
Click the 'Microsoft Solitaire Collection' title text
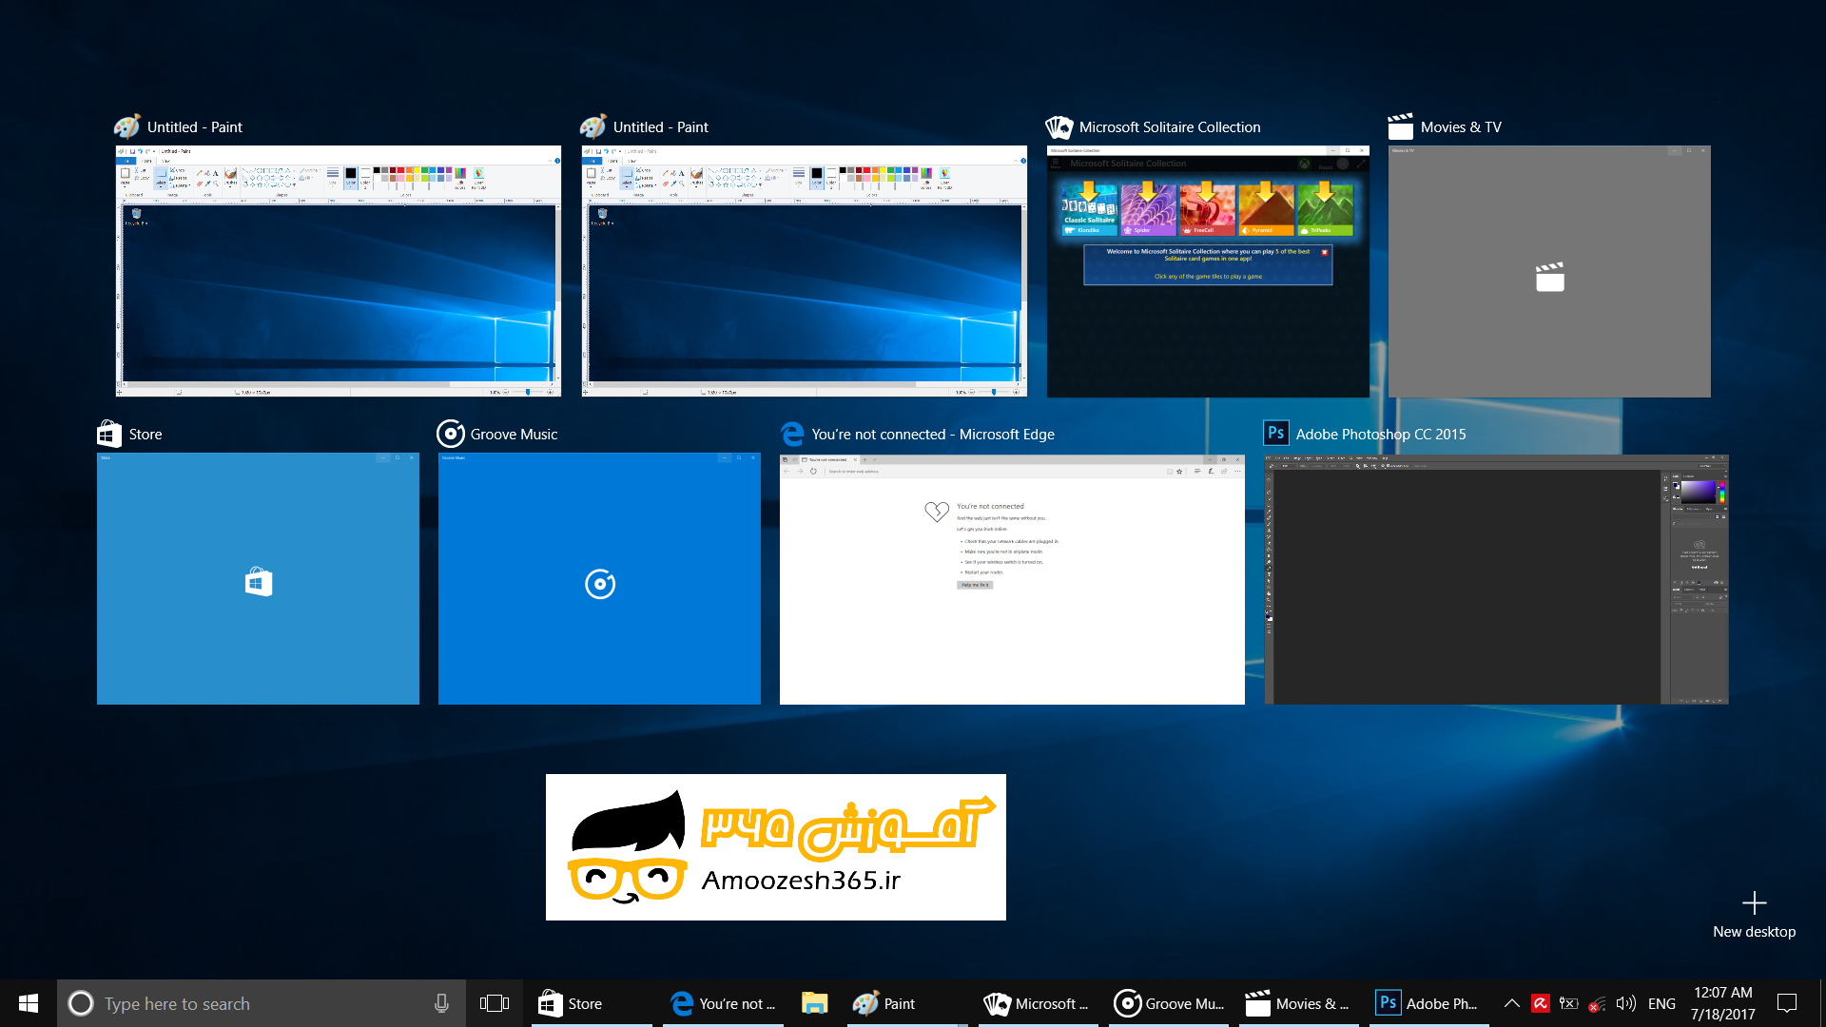[1170, 126]
